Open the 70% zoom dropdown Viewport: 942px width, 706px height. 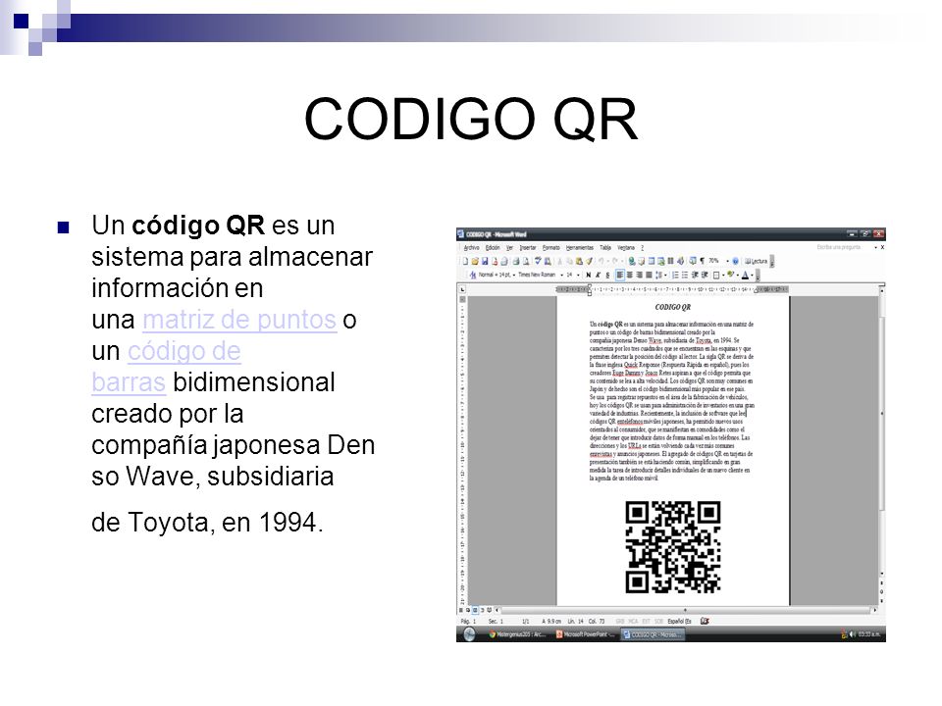[727, 261]
